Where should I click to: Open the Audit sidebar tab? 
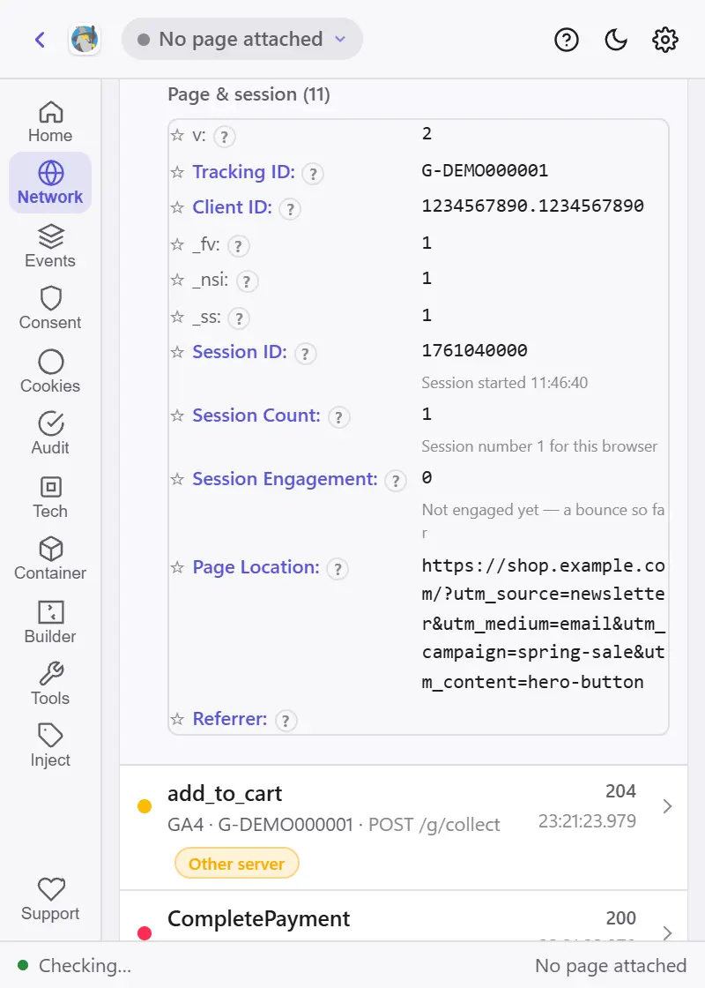tap(50, 433)
